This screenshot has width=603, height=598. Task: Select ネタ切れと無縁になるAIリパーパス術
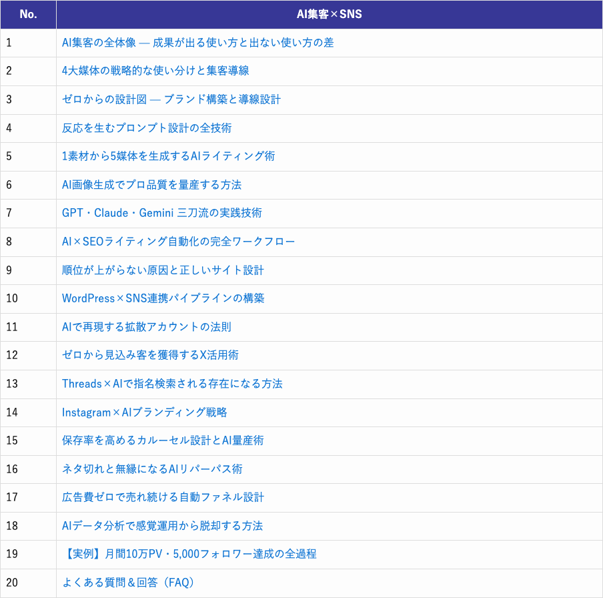coord(155,470)
